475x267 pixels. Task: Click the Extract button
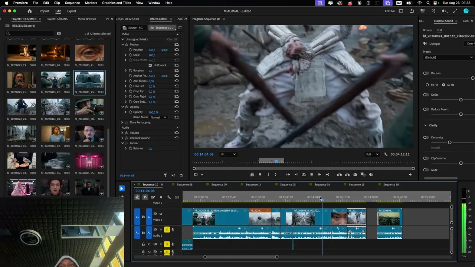(x=347, y=175)
